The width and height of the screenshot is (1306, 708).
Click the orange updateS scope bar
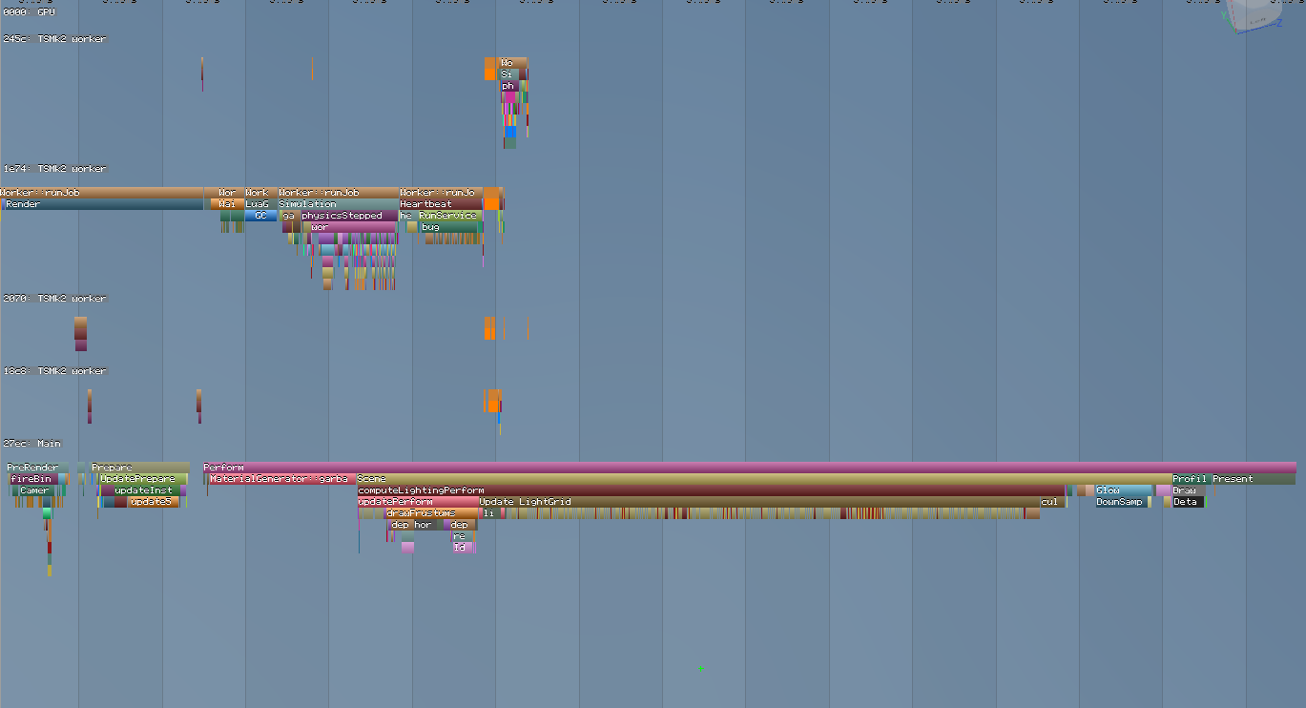click(153, 502)
